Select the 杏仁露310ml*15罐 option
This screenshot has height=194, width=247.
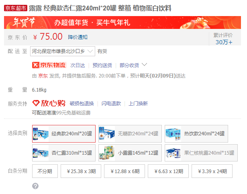64,153
